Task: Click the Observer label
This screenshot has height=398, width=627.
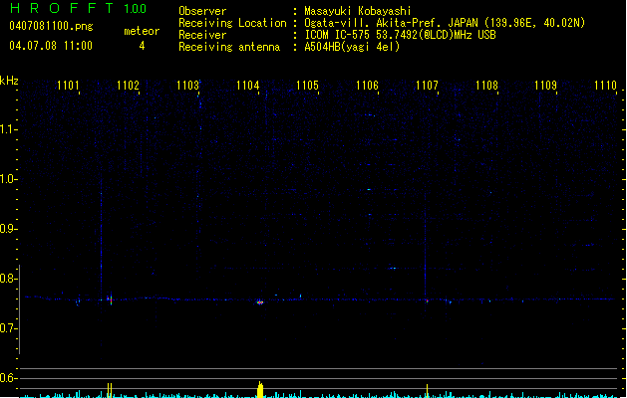Action: tap(202, 11)
